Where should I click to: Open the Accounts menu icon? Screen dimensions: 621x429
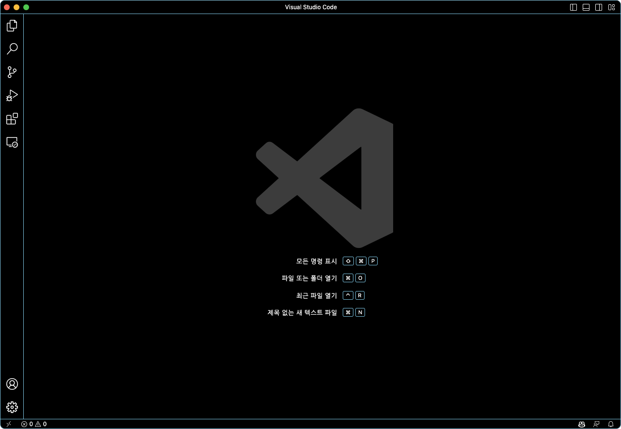coord(12,384)
